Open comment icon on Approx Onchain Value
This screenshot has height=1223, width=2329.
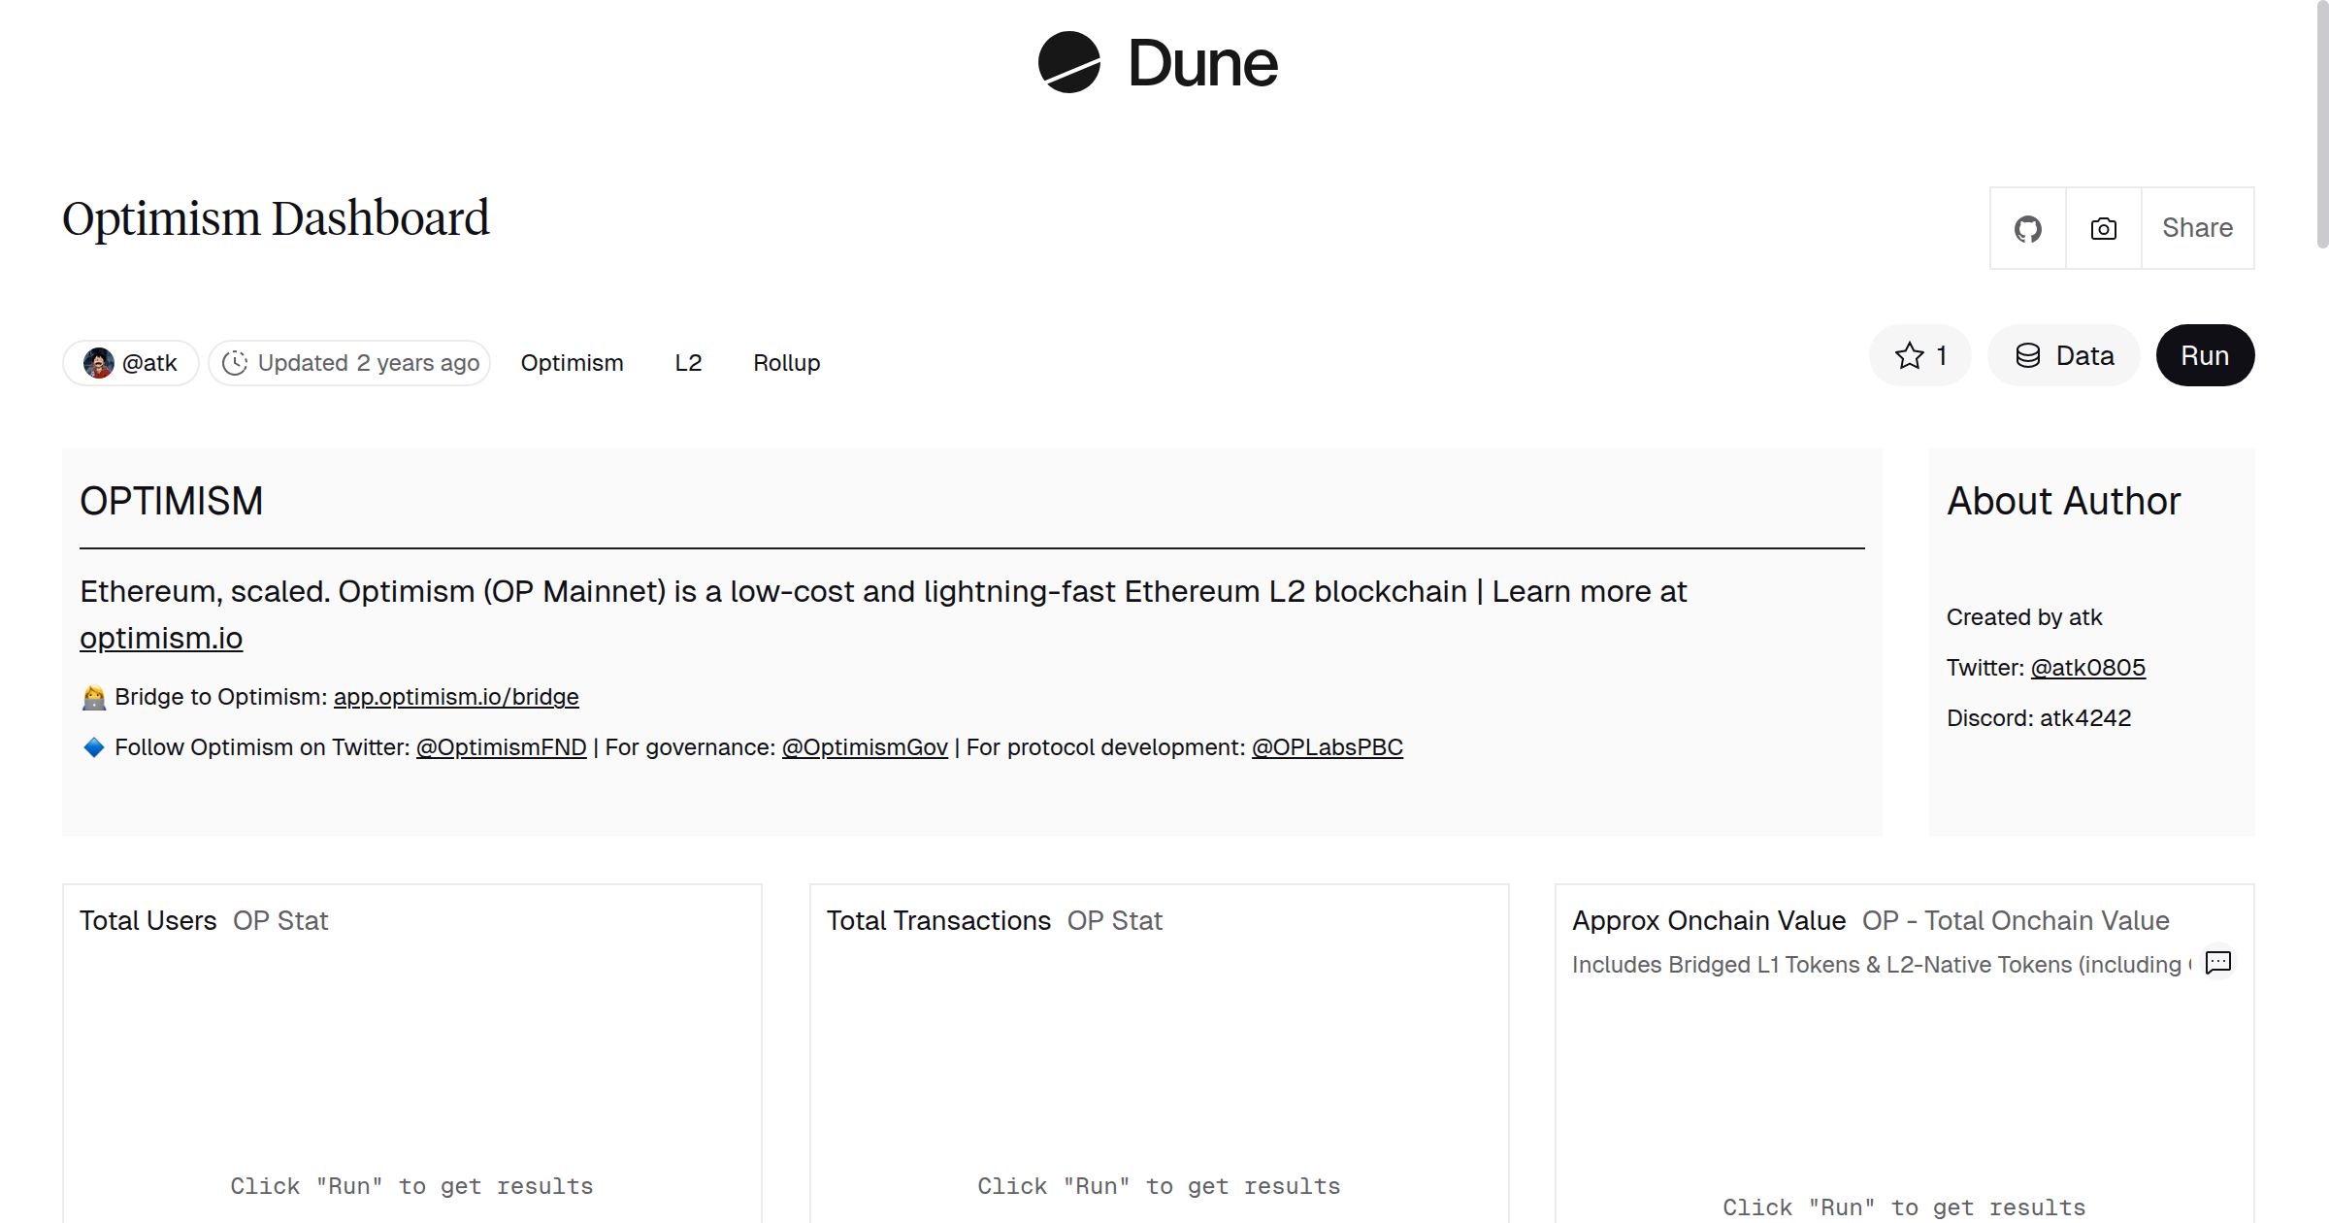coord(2218,962)
